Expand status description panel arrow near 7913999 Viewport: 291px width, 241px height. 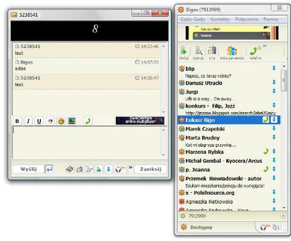(x=283, y=216)
